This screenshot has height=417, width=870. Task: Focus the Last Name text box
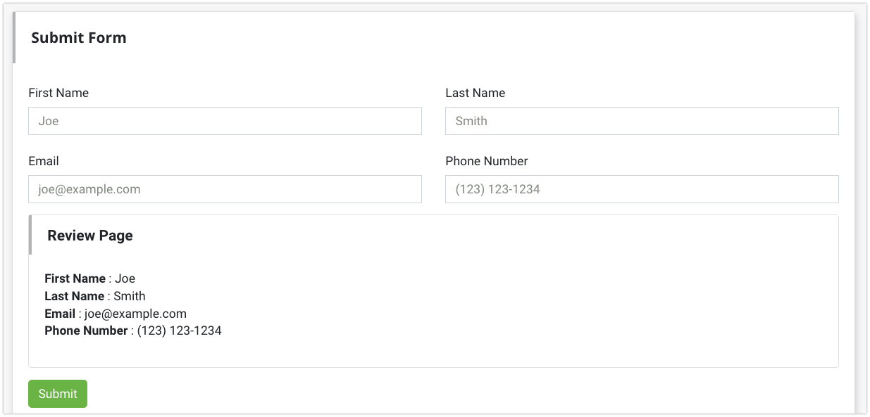tap(642, 121)
